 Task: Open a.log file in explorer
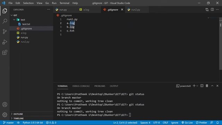click(32, 33)
